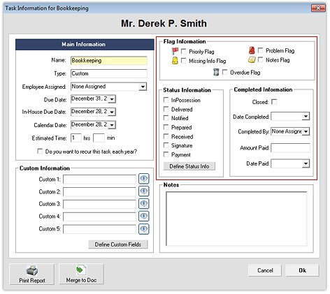Click the Custom 2 text field
330x294 pixels.
pyautogui.click(x=99, y=192)
